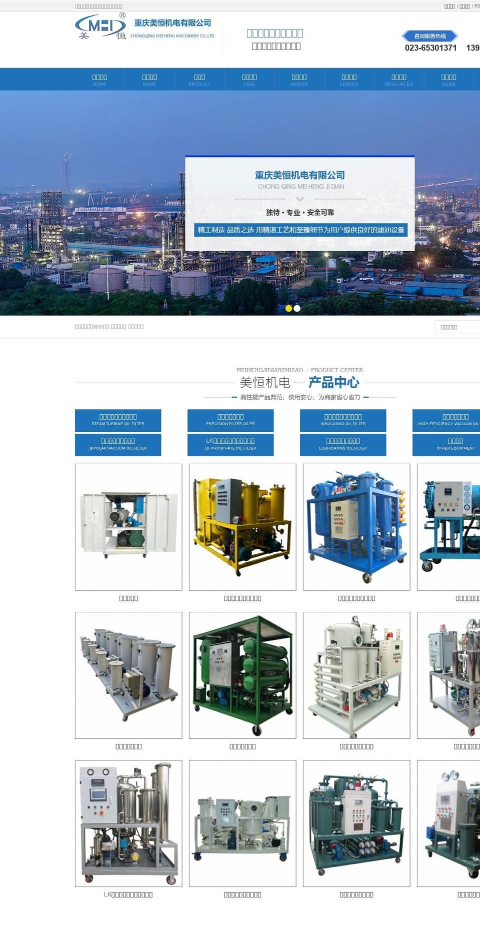The width and height of the screenshot is (480, 938).
Task: Click the 产品中心 section heading
Action: point(334,383)
